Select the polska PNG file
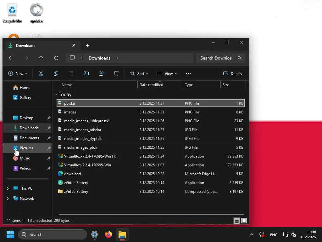This screenshot has height=242, width=322. tap(151, 103)
